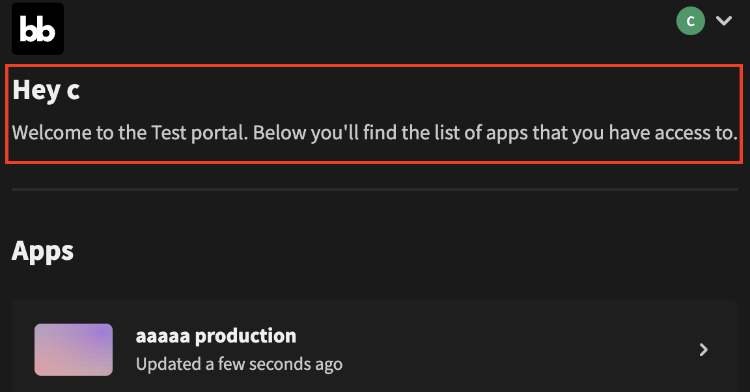Viewport: 750px width, 392px height.
Task: Navigate into aaaaa production using the right arrow
Action: [x=703, y=350]
